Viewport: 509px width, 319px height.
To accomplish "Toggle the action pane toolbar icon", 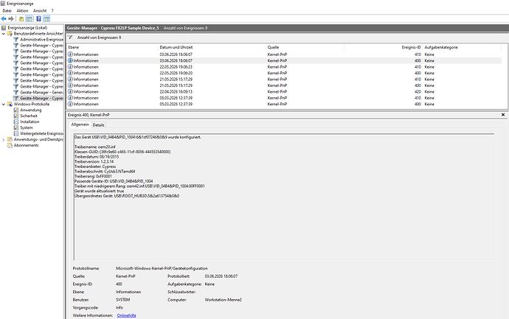I will [x=46, y=19].
